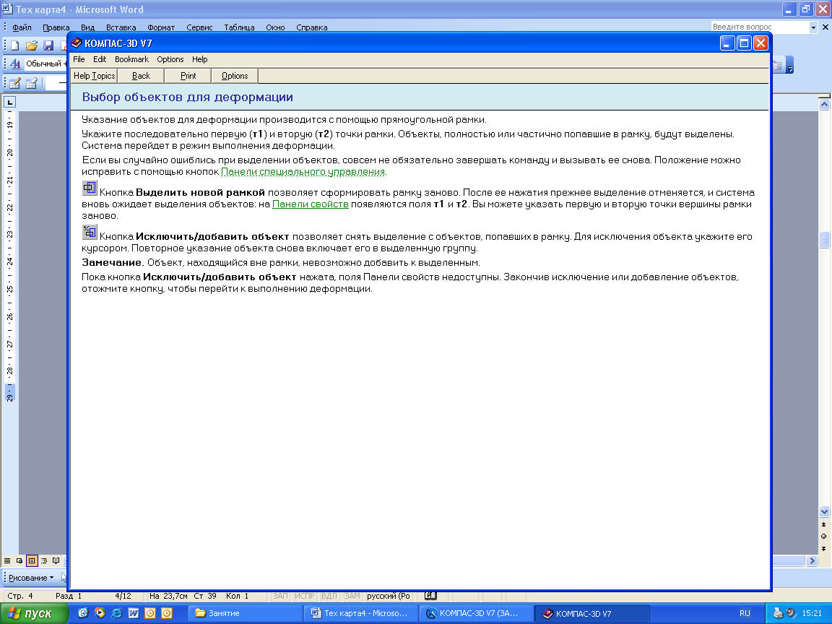This screenshot has height=624, width=832.
Task: Click Select Browse Object button on Word scrollbar
Action: (823, 537)
